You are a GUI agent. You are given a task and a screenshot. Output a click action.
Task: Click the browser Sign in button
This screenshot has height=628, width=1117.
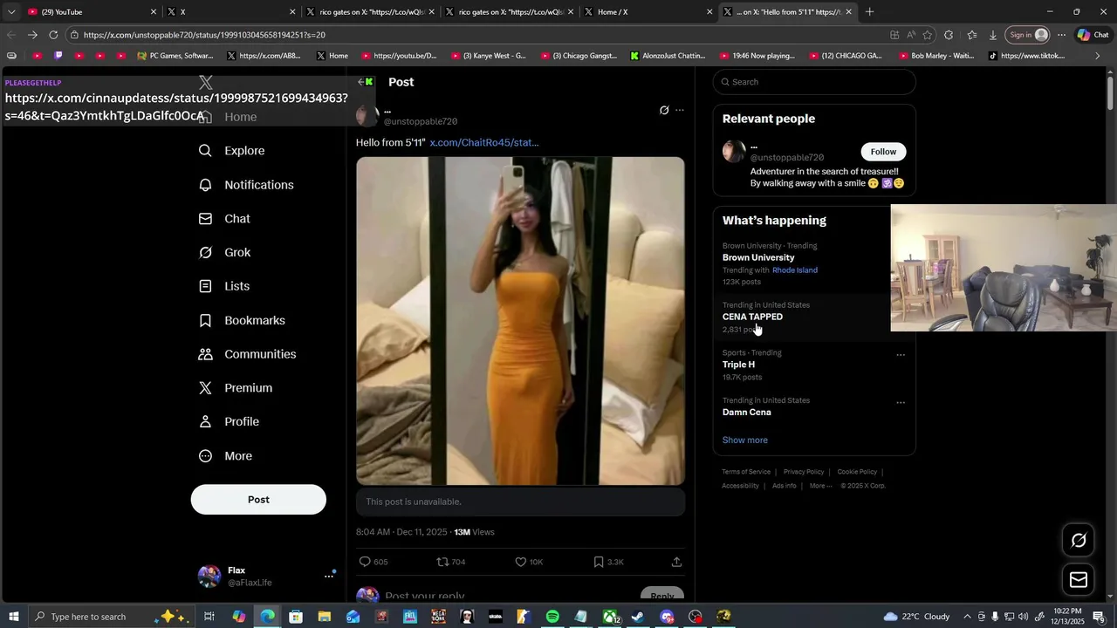(x=1027, y=35)
